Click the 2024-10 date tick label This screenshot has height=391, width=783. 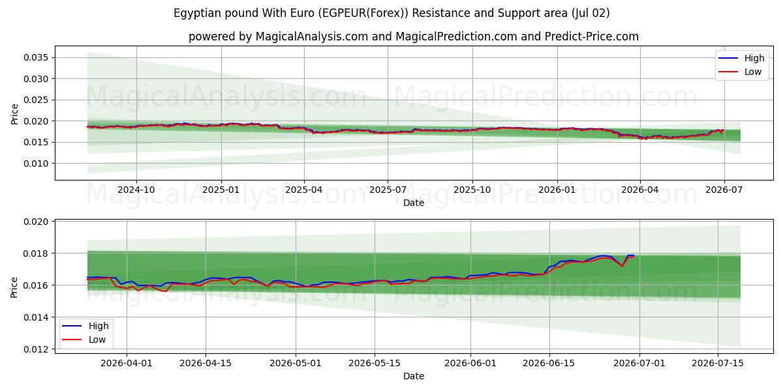pos(136,190)
